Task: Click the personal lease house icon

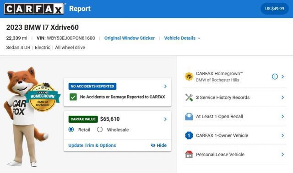Action: point(189,154)
